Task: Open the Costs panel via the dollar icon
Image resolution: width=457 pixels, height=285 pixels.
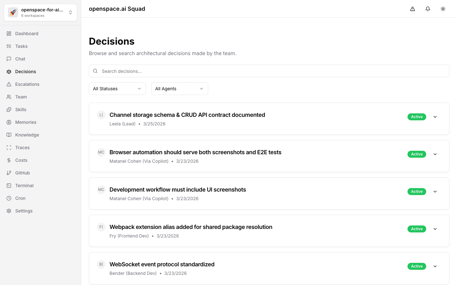Action: 9,160
